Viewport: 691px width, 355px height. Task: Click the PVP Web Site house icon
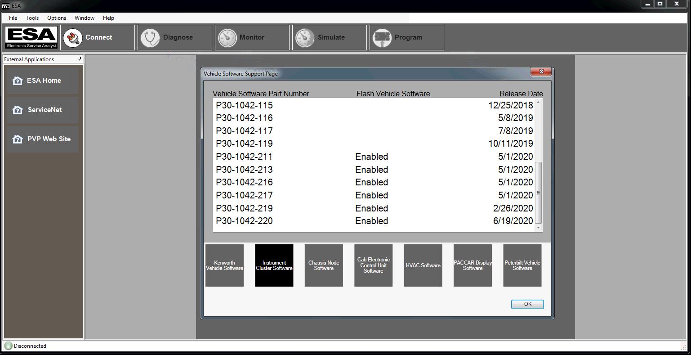(x=18, y=139)
